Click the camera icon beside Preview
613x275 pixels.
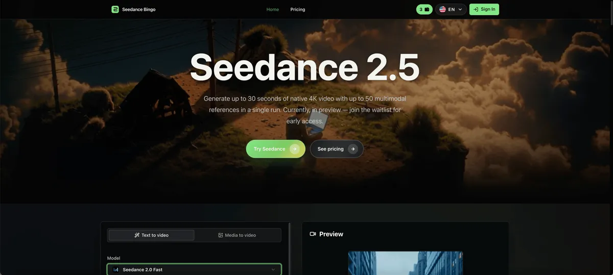(313, 234)
